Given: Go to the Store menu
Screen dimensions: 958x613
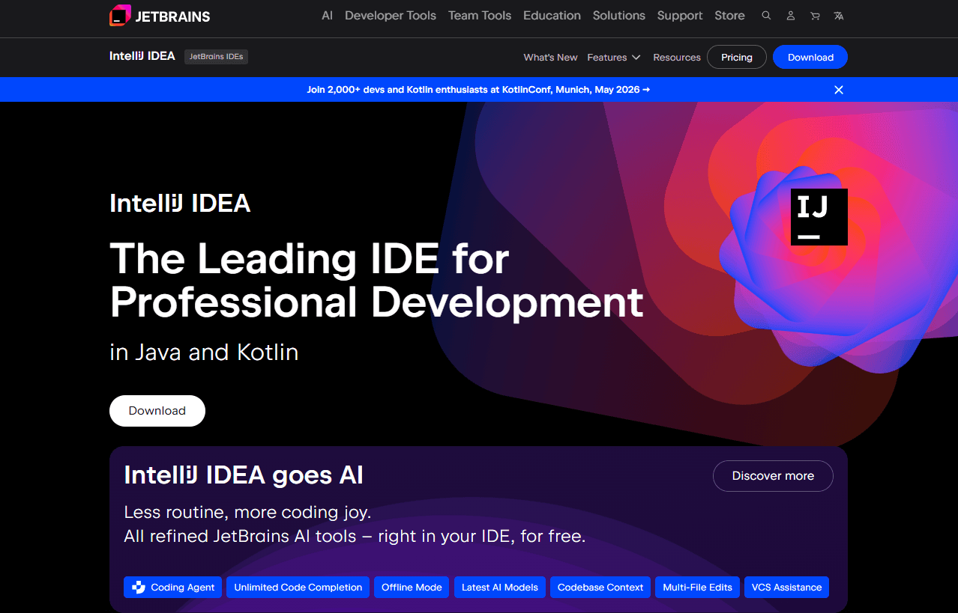Looking at the screenshot, I should pyautogui.click(x=729, y=16).
